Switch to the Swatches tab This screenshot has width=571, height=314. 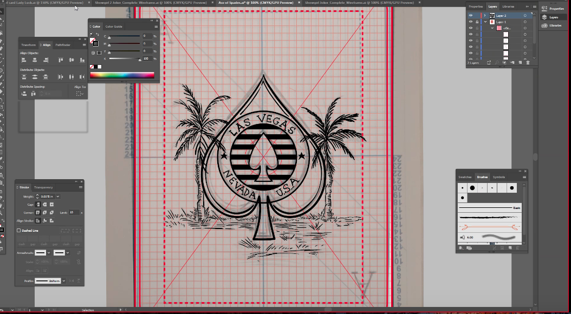click(x=465, y=177)
